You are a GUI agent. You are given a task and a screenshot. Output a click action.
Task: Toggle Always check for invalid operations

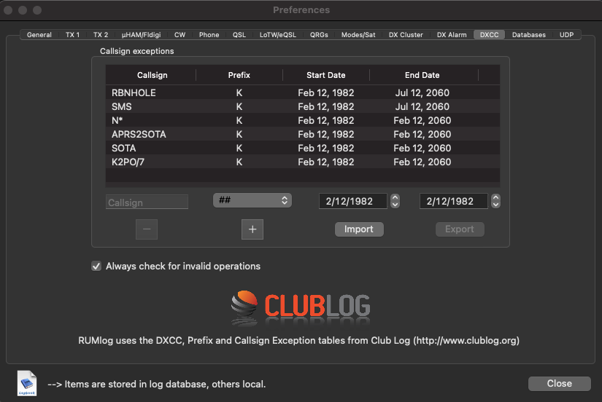(96, 267)
